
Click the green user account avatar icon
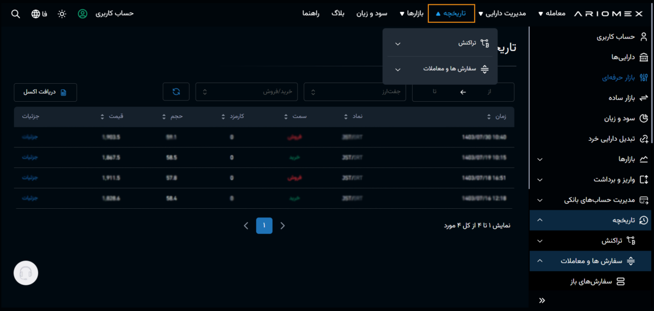pyautogui.click(x=82, y=14)
